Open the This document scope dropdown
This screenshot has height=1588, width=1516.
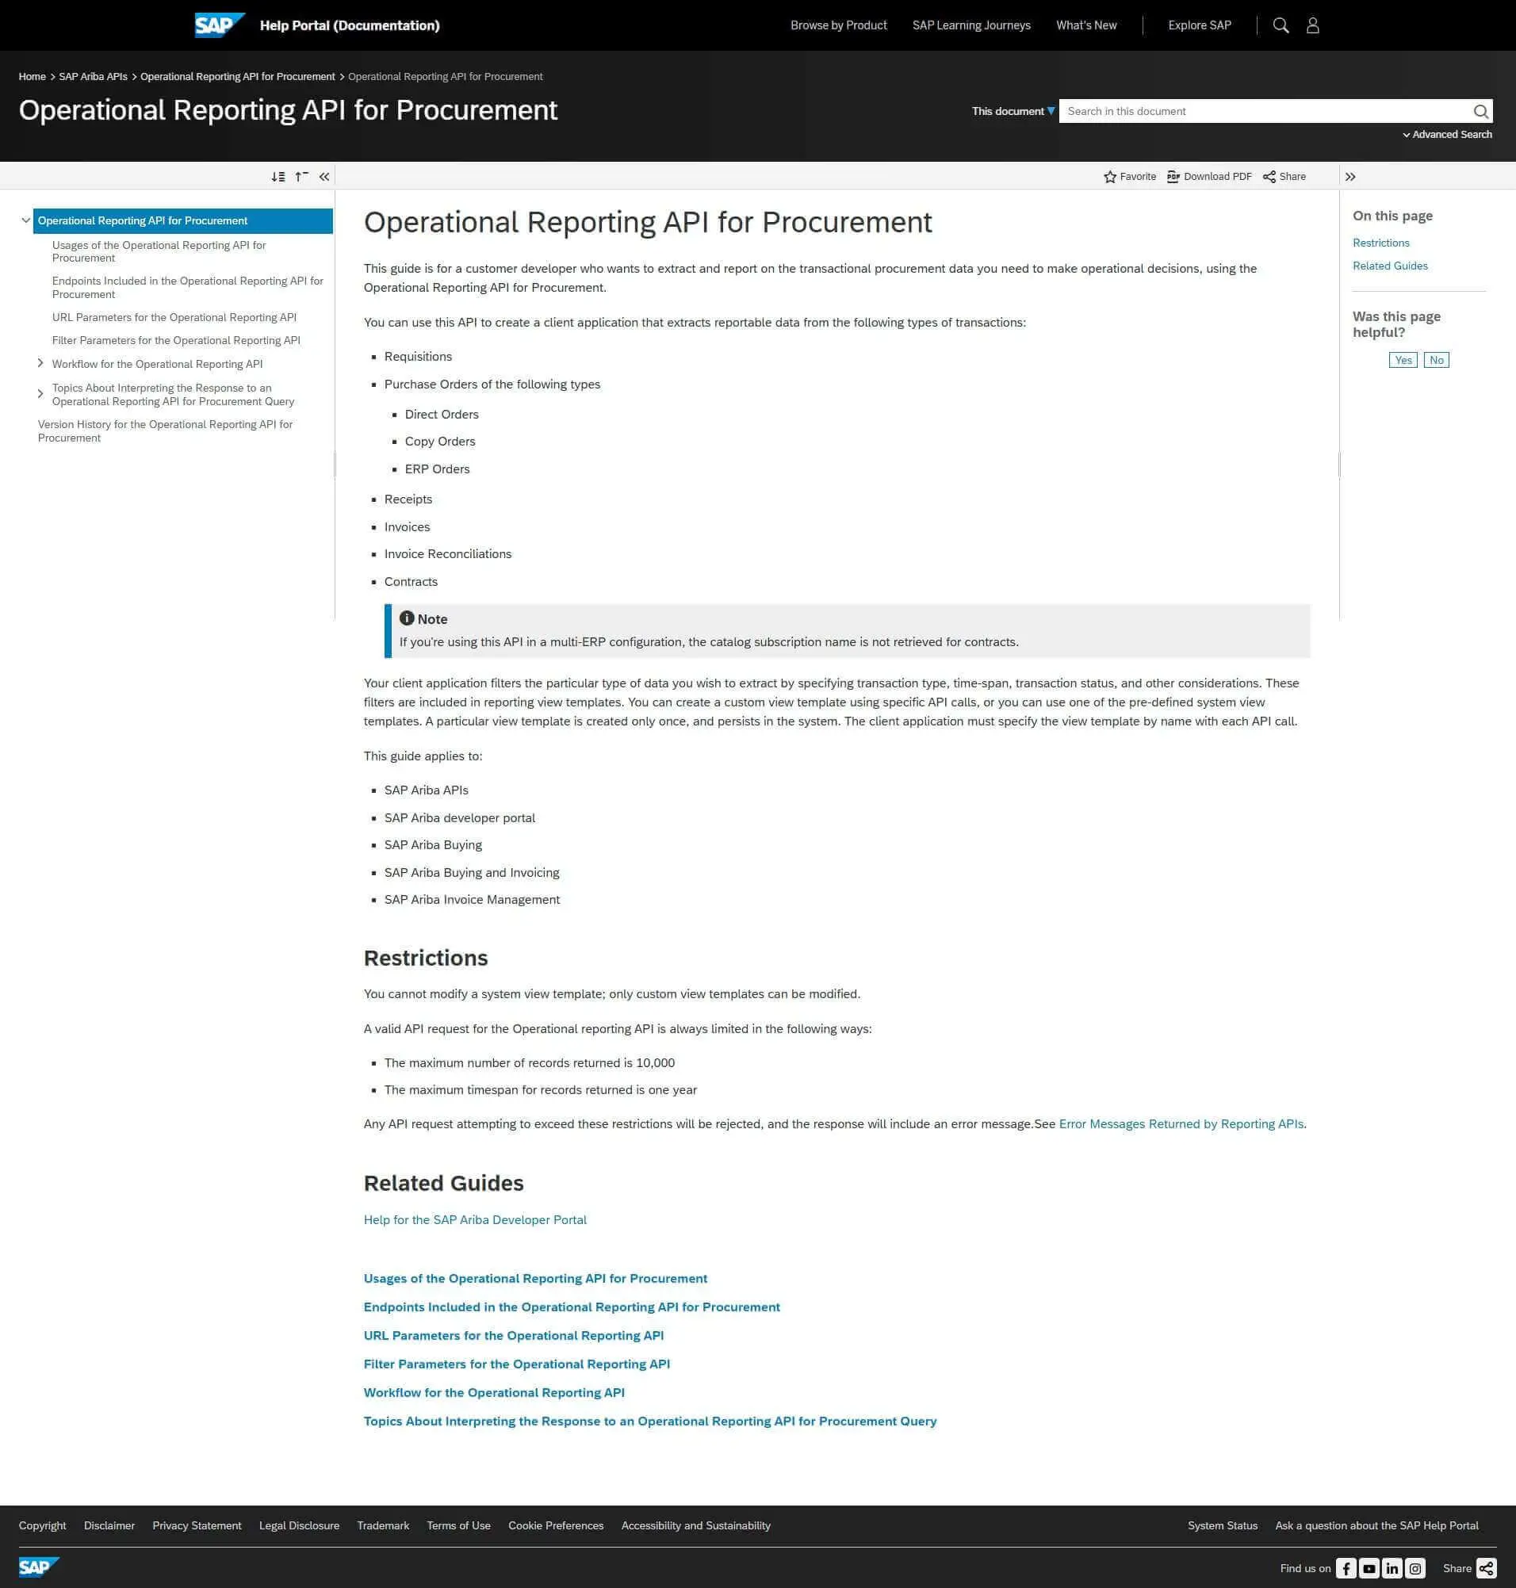coord(1013,111)
